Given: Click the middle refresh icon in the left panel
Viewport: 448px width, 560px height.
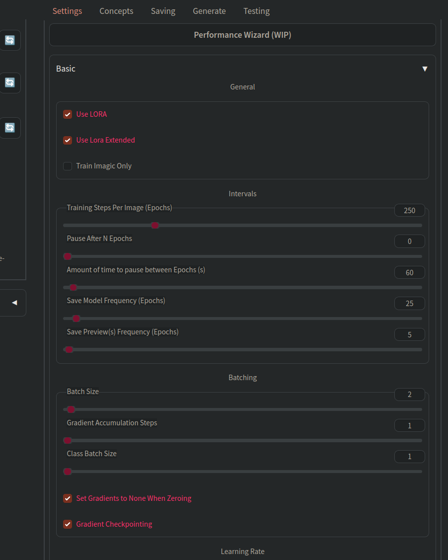Looking at the screenshot, I should point(10,83).
